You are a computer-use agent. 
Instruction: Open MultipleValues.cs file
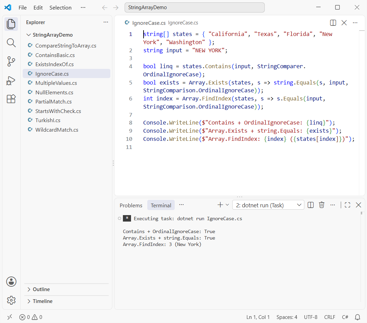click(x=66, y=83)
